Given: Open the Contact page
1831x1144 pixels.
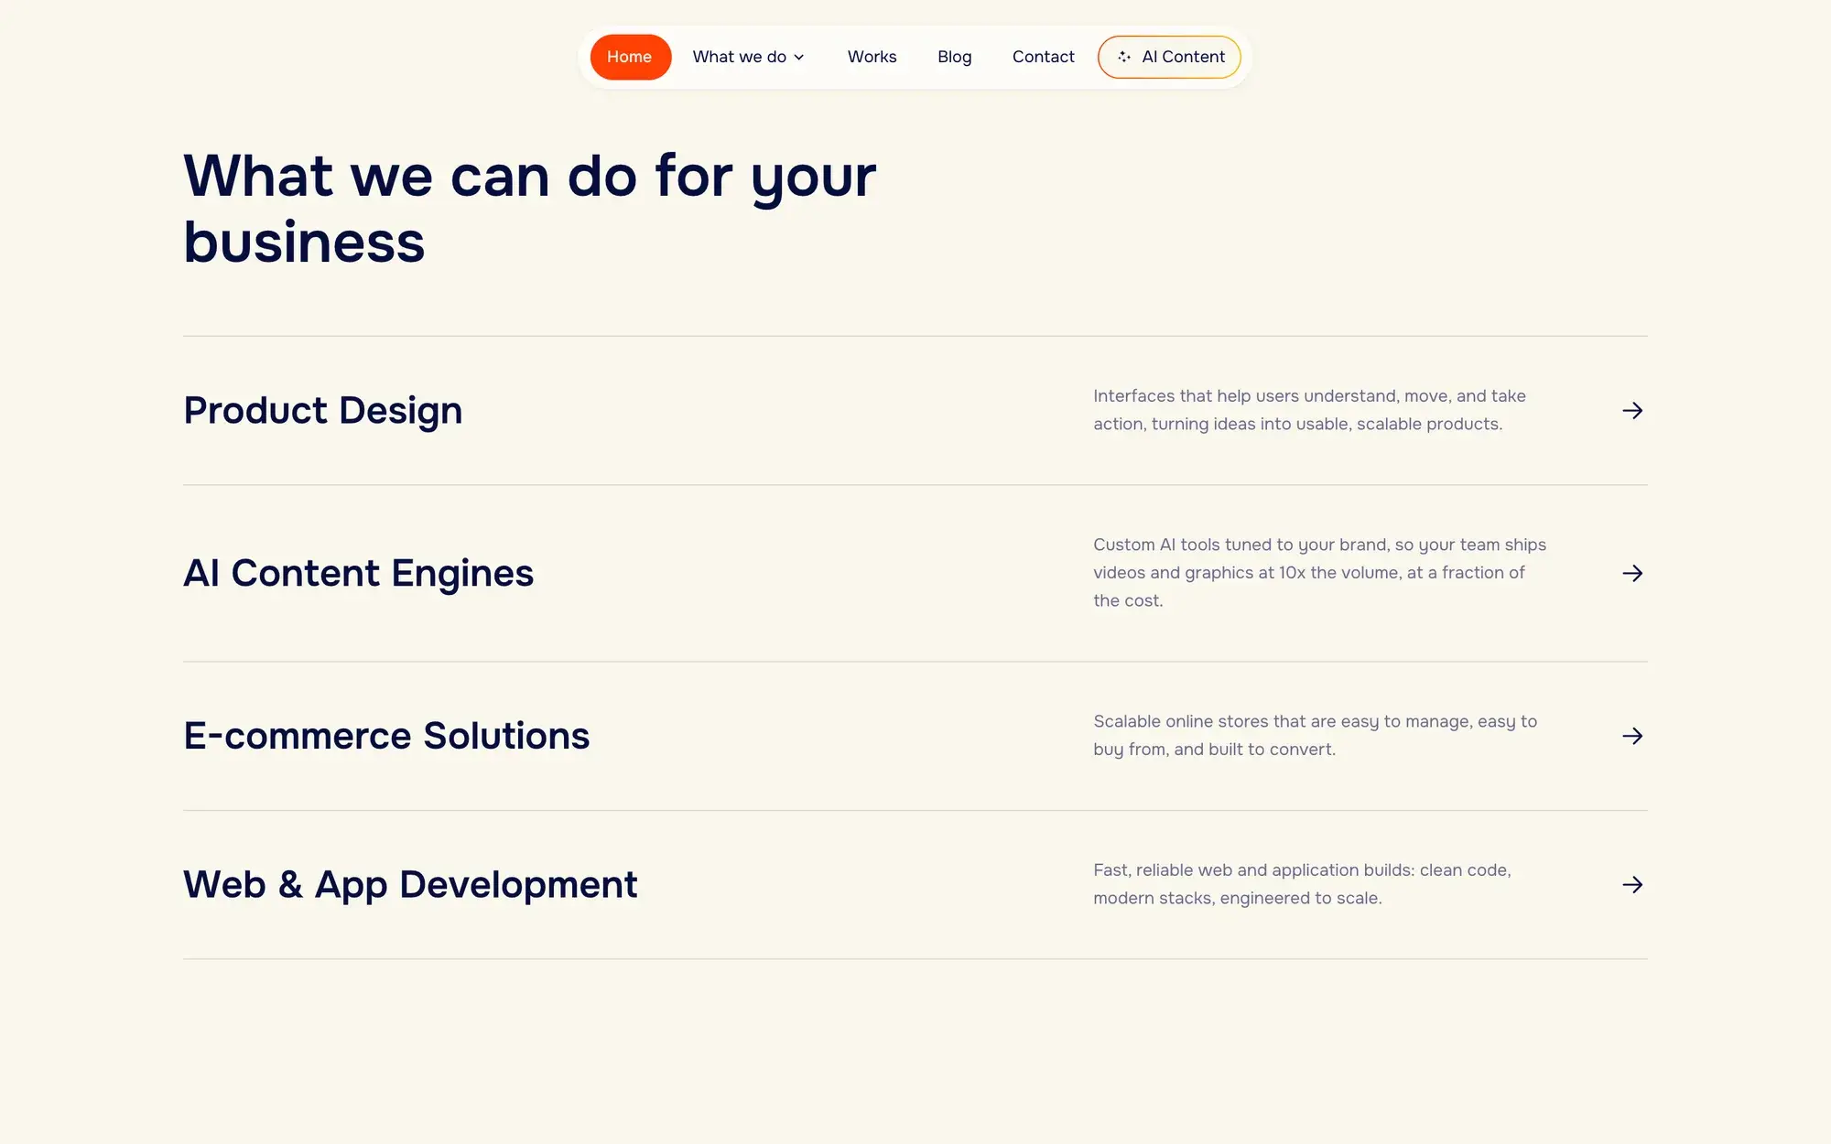Looking at the screenshot, I should tap(1043, 57).
